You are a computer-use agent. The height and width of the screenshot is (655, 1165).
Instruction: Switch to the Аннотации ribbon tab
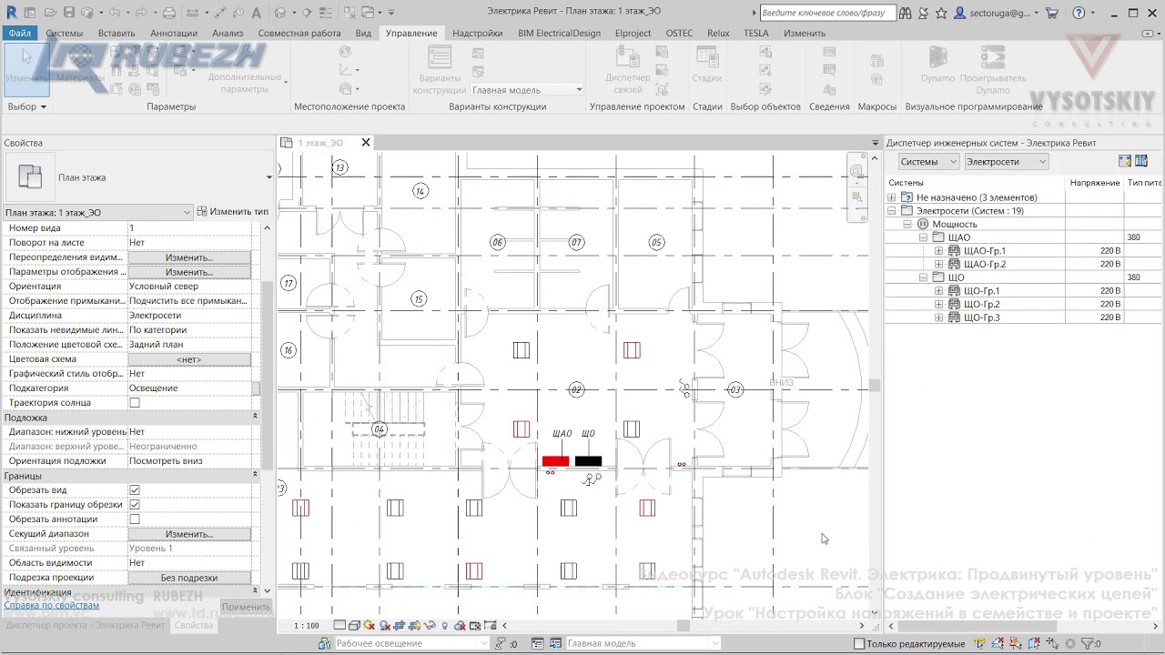coord(173,33)
